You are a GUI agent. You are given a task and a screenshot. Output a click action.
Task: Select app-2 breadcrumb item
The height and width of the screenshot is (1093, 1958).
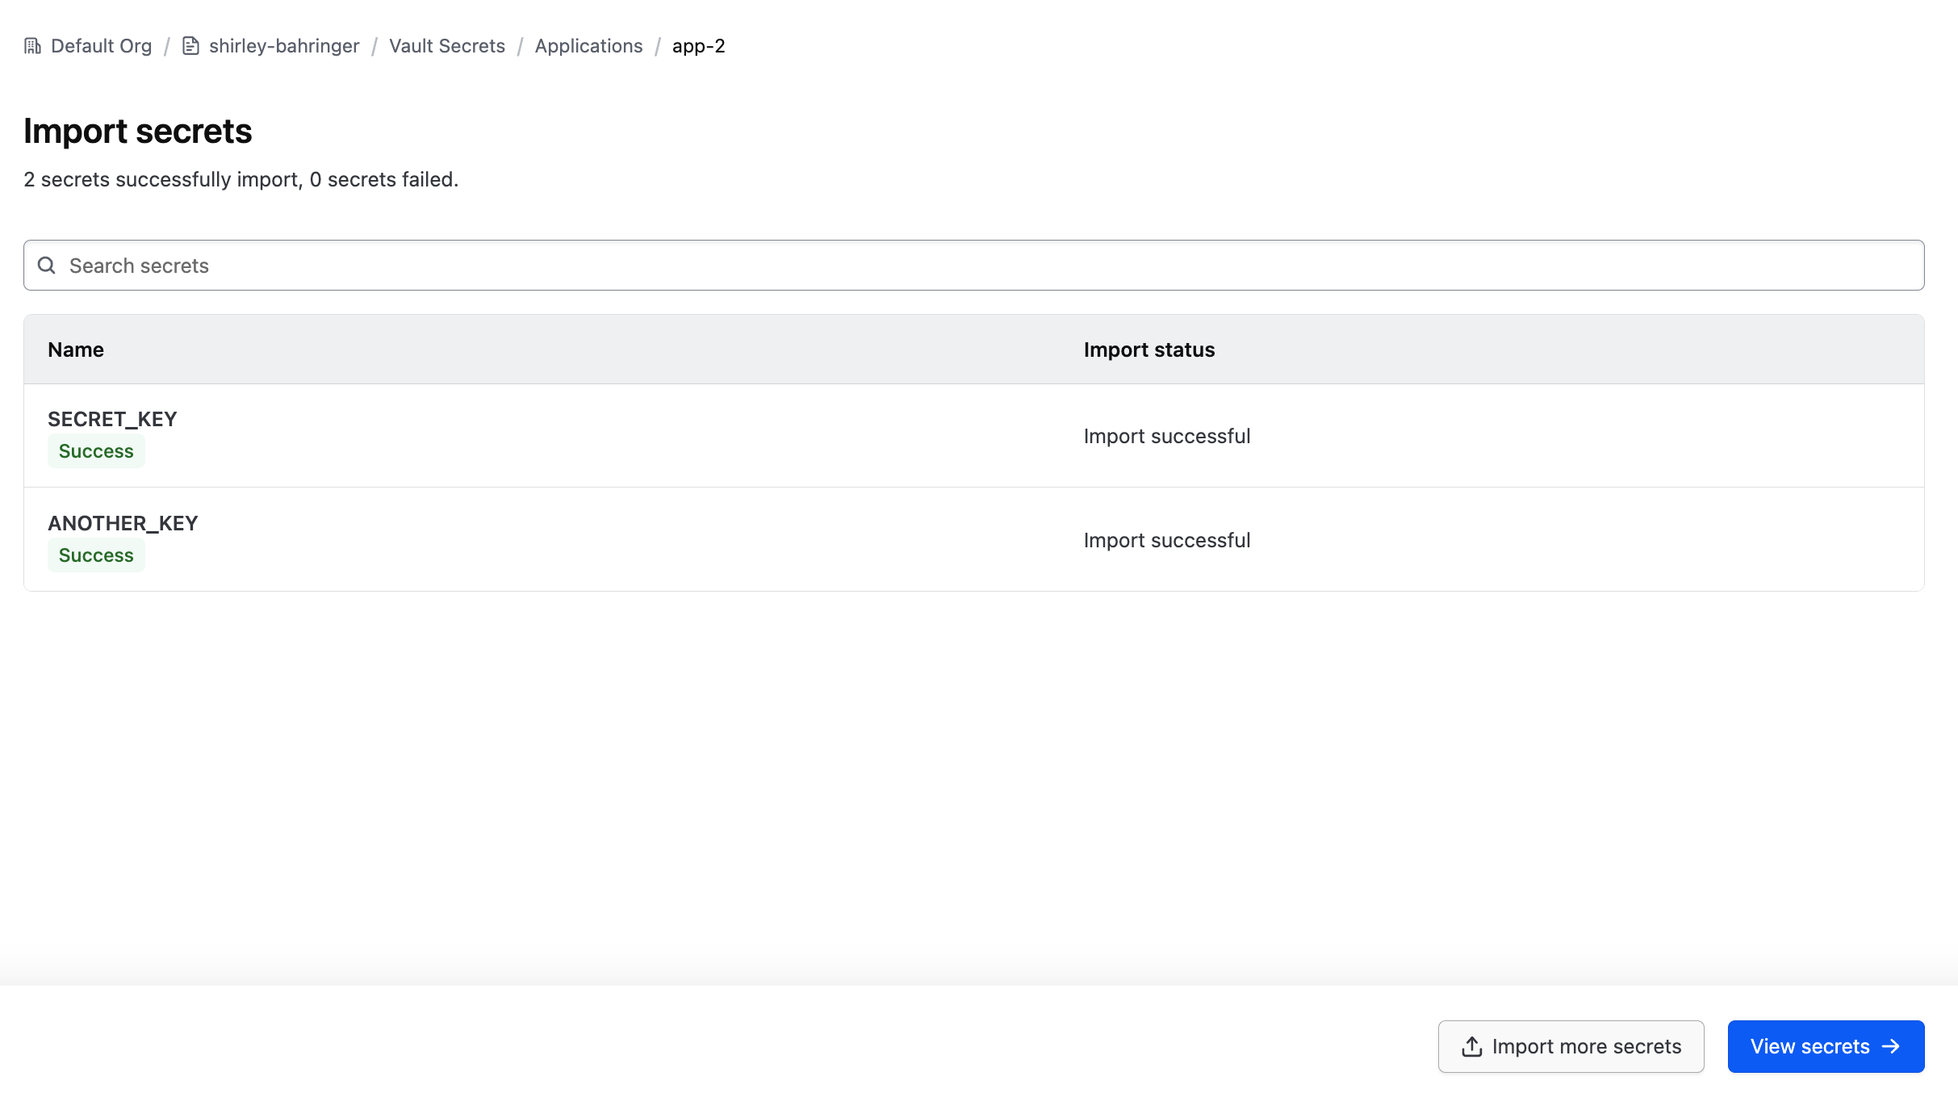[699, 46]
